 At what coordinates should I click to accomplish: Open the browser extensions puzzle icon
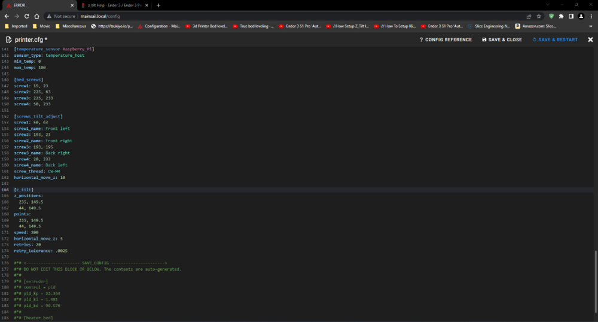coord(561,16)
